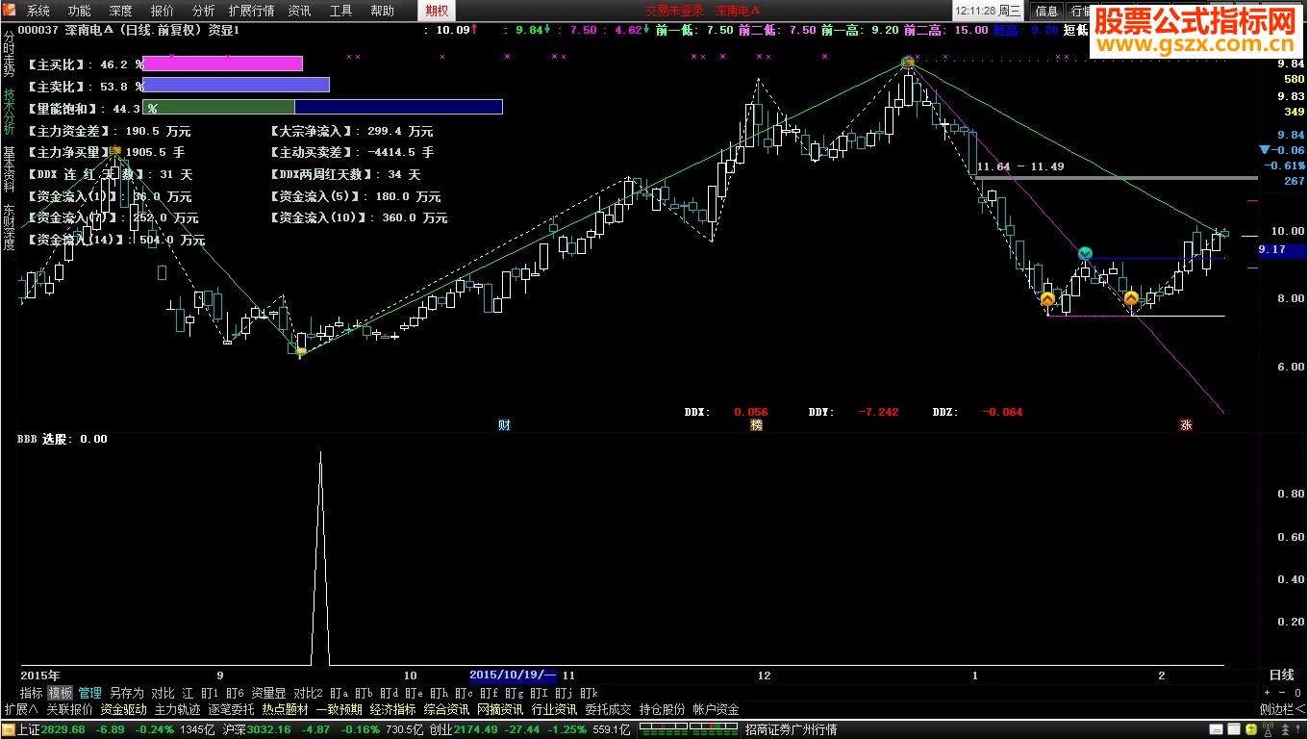Select the 资量显 template

click(x=268, y=693)
